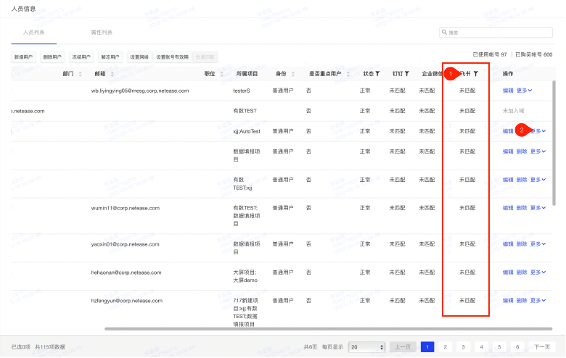Expand 更多 menu for wumin11 user row
Image resolution: width=566 pixels, height=358 pixels.
(x=538, y=208)
